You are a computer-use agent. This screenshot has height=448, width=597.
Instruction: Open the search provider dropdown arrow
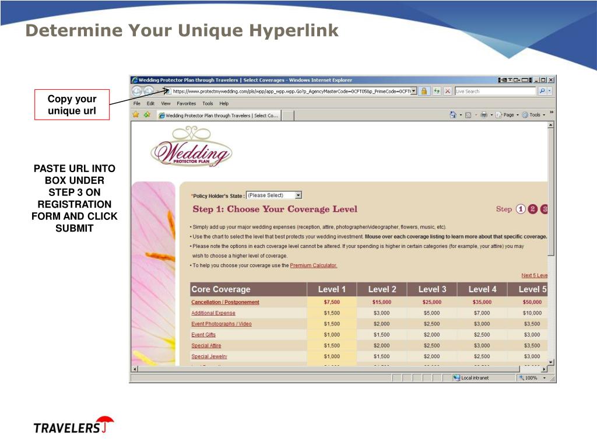pyautogui.click(x=549, y=91)
